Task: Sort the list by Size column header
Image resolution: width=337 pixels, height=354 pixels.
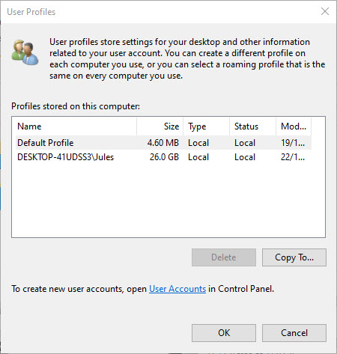Action: point(160,126)
